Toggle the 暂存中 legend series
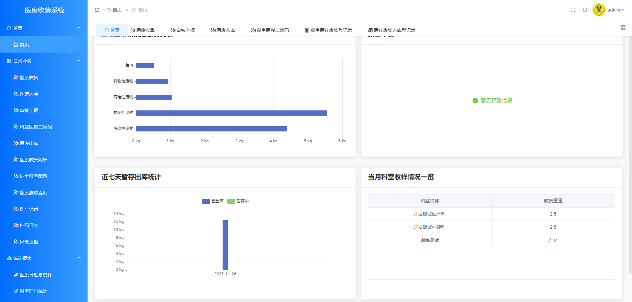The height and width of the screenshot is (302, 632). 238,201
